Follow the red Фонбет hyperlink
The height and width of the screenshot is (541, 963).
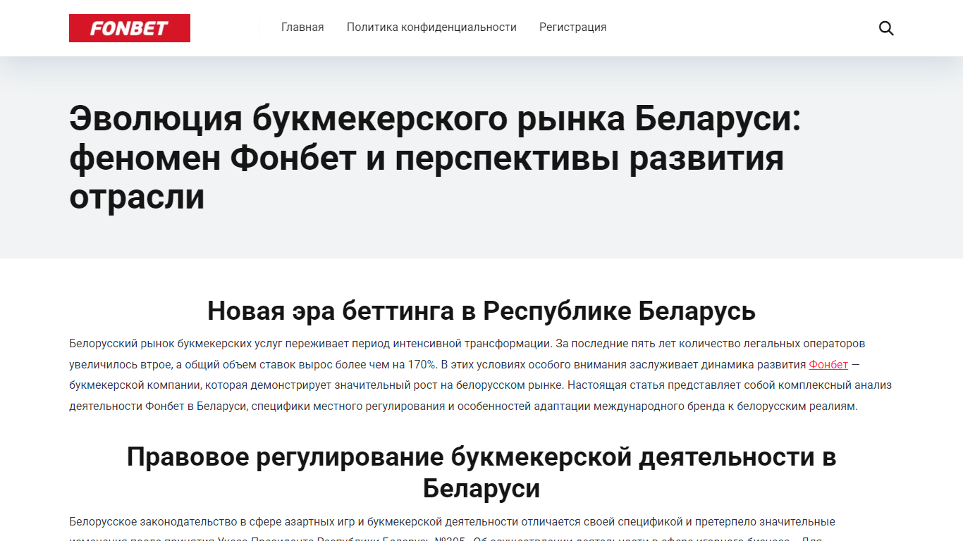click(828, 365)
